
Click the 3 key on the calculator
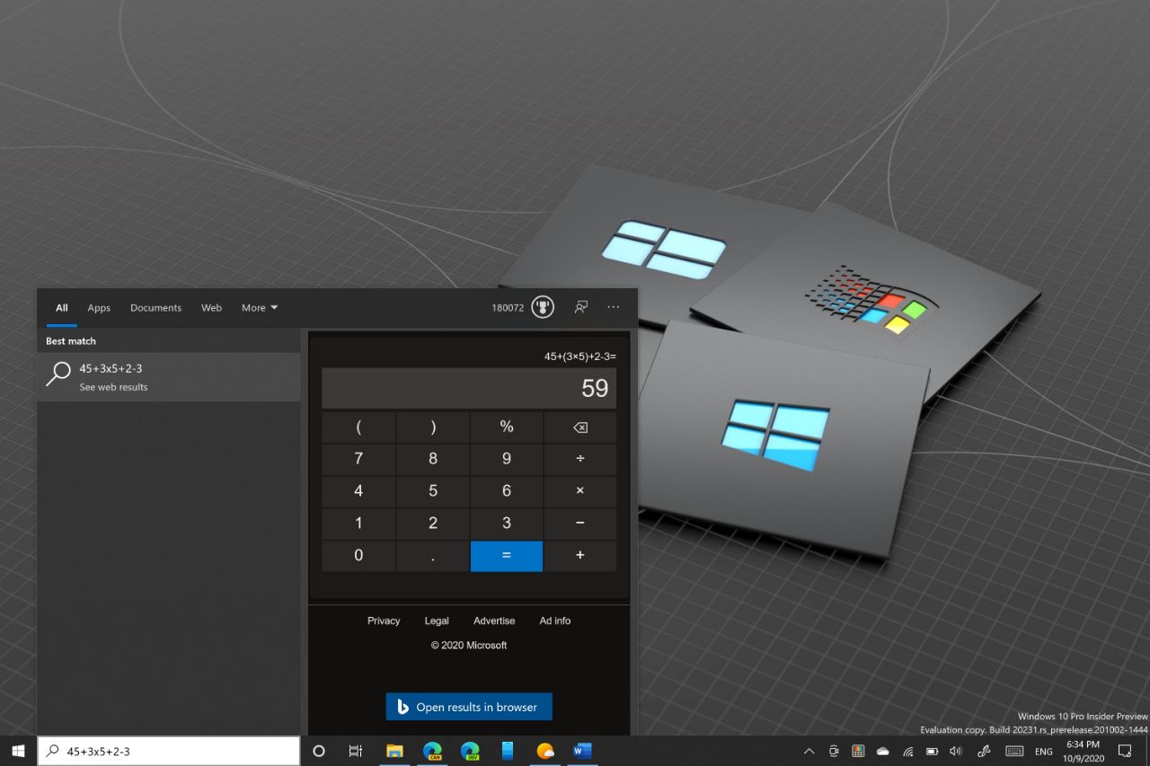(x=507, y=524)
